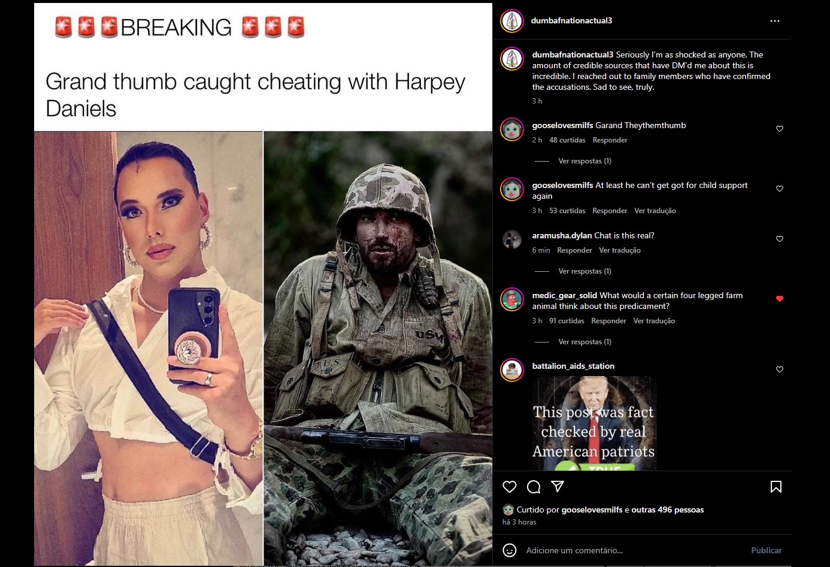This screenshot has height=567, width=830.
Task: Like the post with the heart icon
Action: coord(510,487)
